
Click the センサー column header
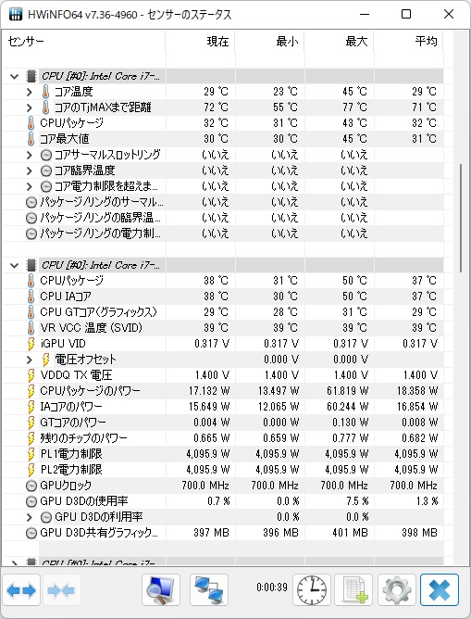83,42
